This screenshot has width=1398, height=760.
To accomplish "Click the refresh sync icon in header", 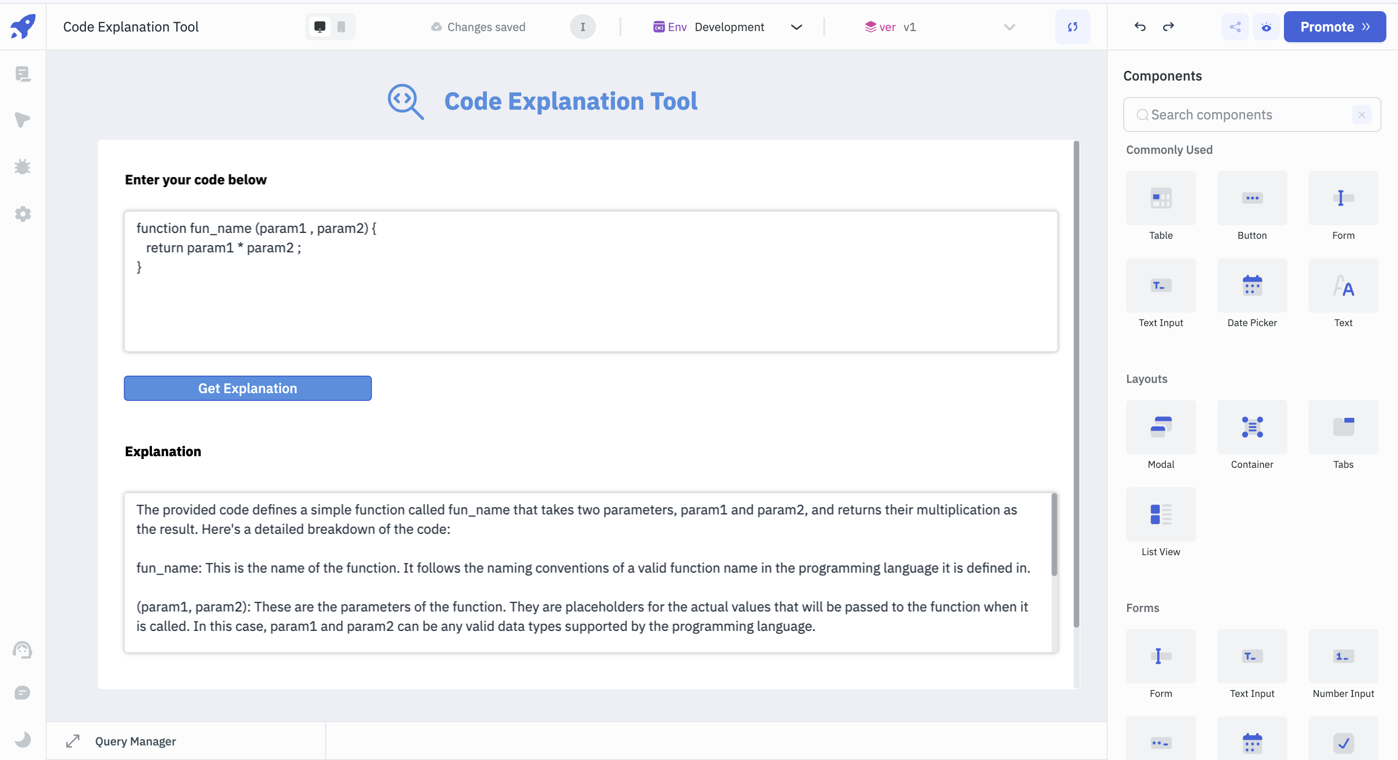I will (1072, 27).
